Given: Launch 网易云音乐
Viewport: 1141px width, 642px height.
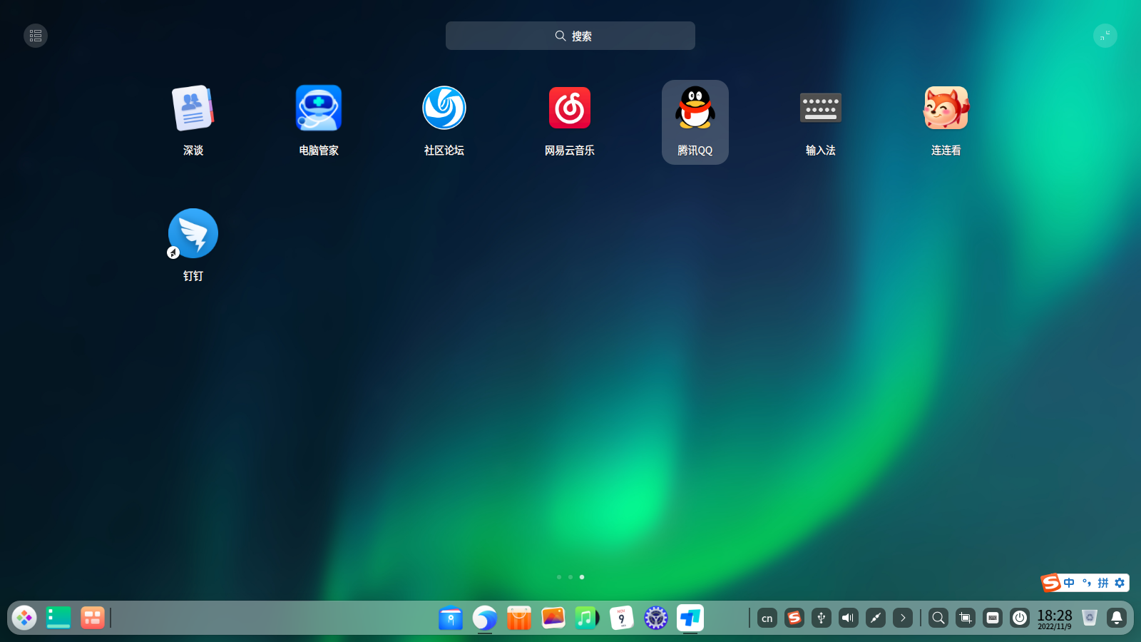Looking at the screenshot, I should pos(570,108).
